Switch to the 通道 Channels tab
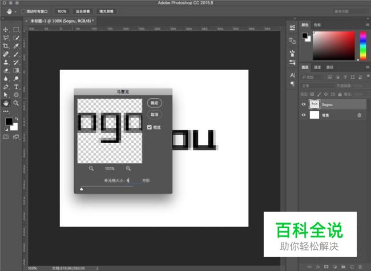The height and width of the screenshot is (271, 371). [317, 67]
